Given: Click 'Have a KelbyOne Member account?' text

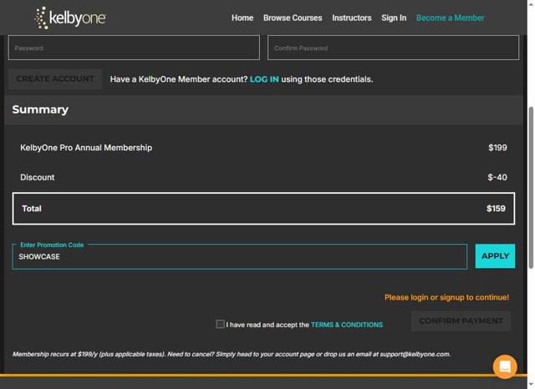Looking at the screenshot, I should (x=178, y=79).
